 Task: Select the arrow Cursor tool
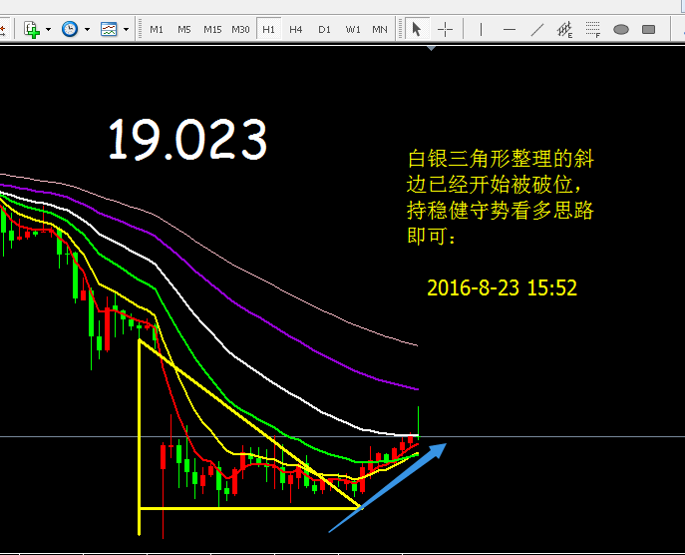click(417, 30)
